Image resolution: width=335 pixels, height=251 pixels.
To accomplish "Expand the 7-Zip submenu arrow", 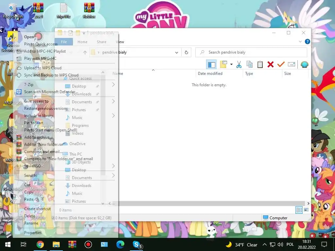I will (113, 85).
